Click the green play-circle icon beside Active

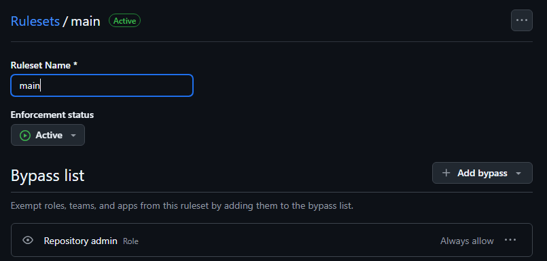pos(25,136)
